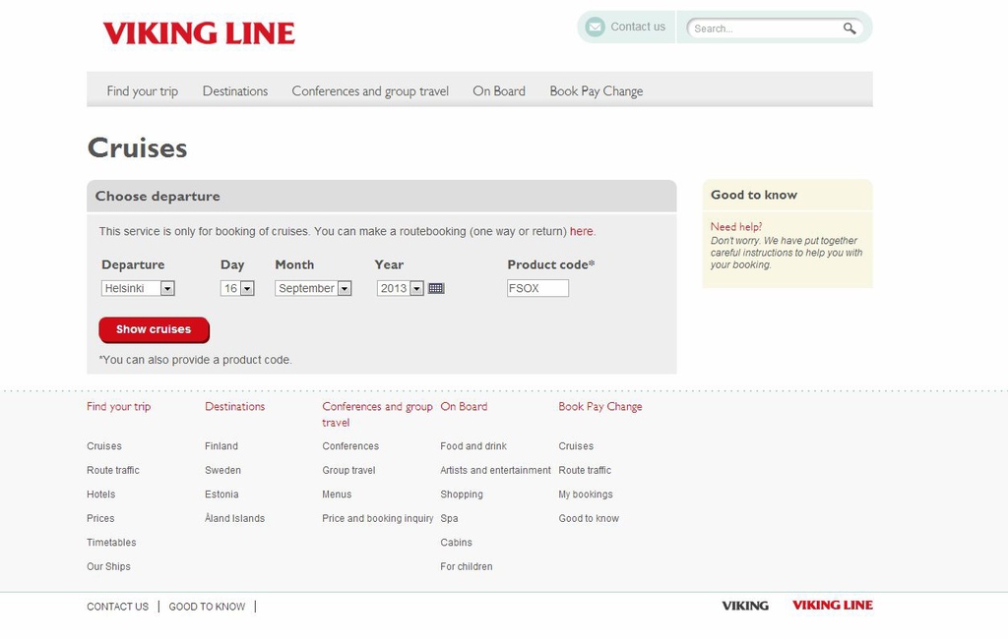
Task: Select Sweden destination footer link
Action: (223, 470)
